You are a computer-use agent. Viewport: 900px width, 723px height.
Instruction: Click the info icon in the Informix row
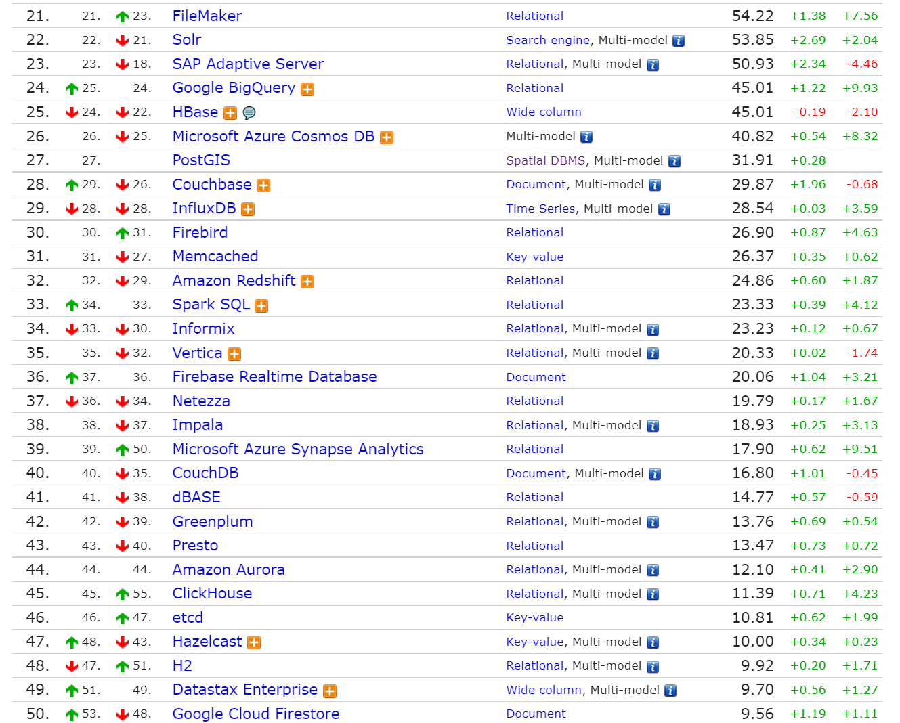coord(653,330)
